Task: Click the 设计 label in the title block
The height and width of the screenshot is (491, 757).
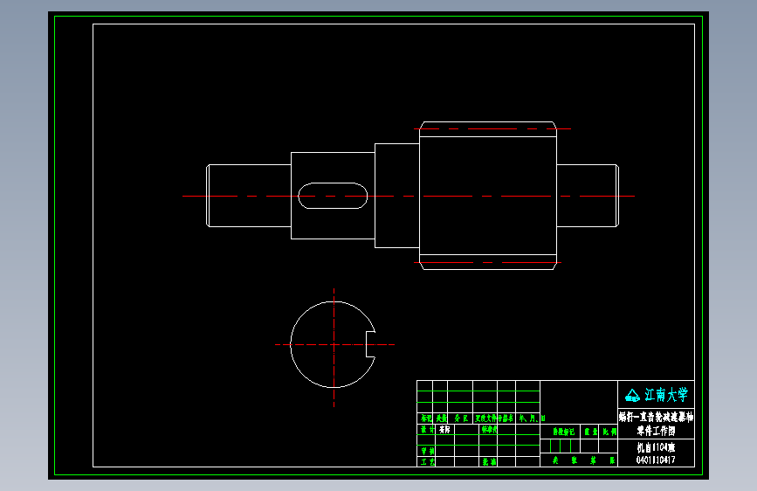Action: point(427,429)
